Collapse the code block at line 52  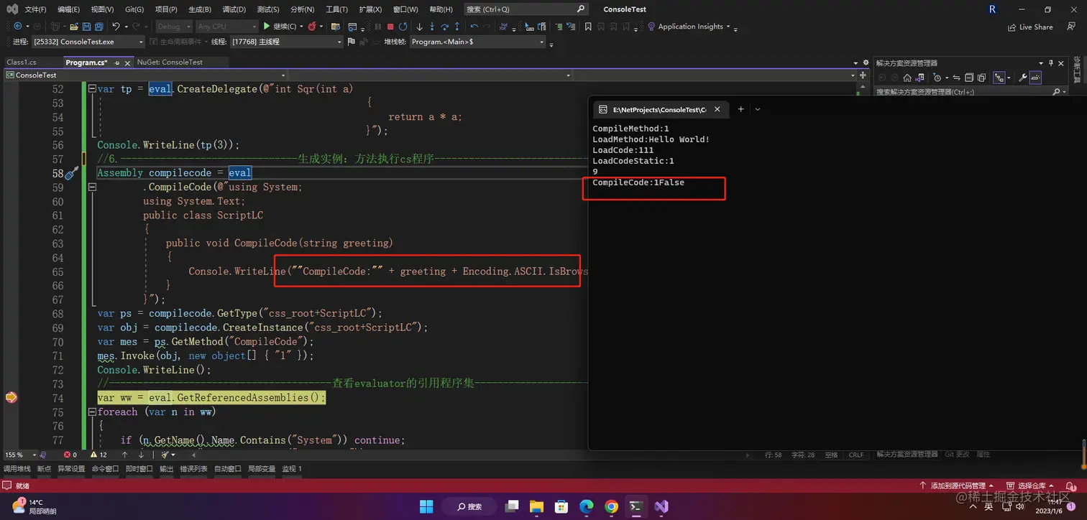(x=91, y=89)
